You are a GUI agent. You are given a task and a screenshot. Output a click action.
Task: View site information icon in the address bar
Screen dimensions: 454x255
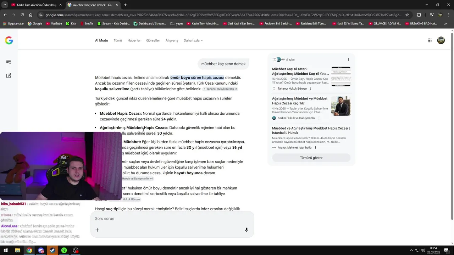41,15
